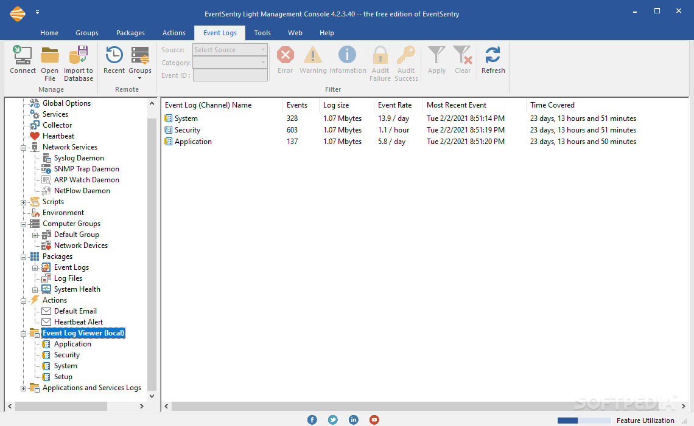Expand the System Health node

click(35, 290)
